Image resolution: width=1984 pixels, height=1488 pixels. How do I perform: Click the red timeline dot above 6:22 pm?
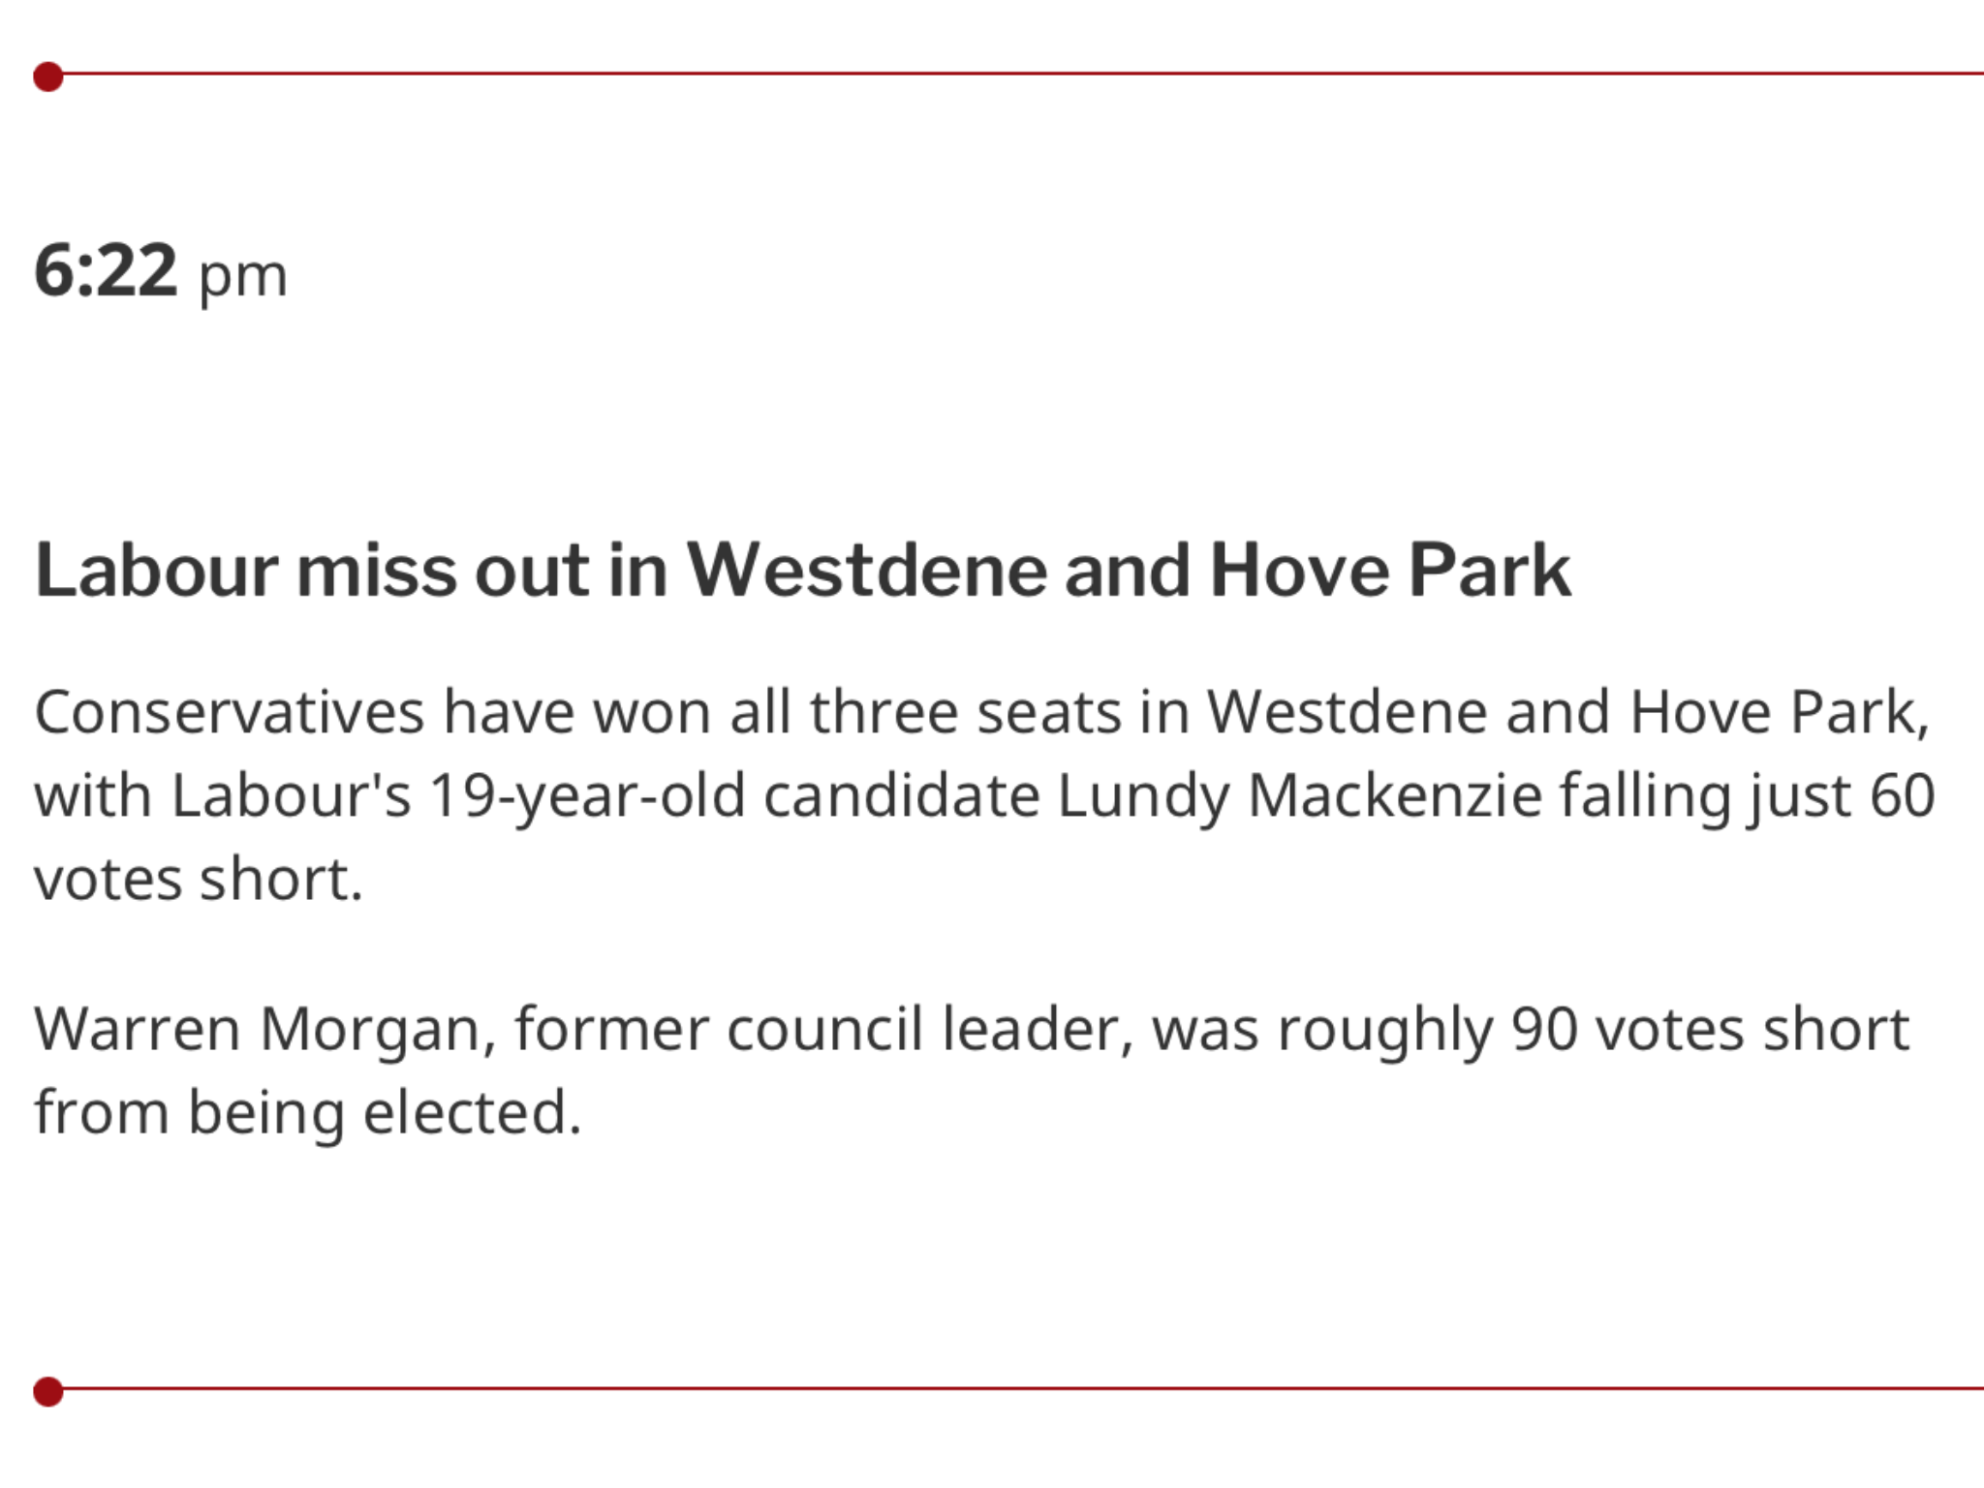coord(47,76)
